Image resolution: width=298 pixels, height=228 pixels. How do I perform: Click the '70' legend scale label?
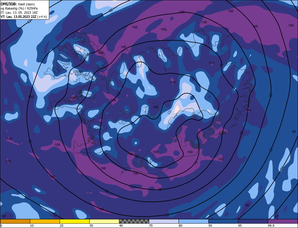click(151, 226)
